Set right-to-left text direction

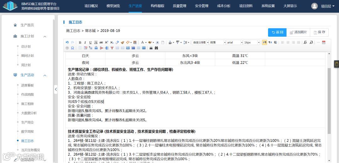click(x=270, y=43)
